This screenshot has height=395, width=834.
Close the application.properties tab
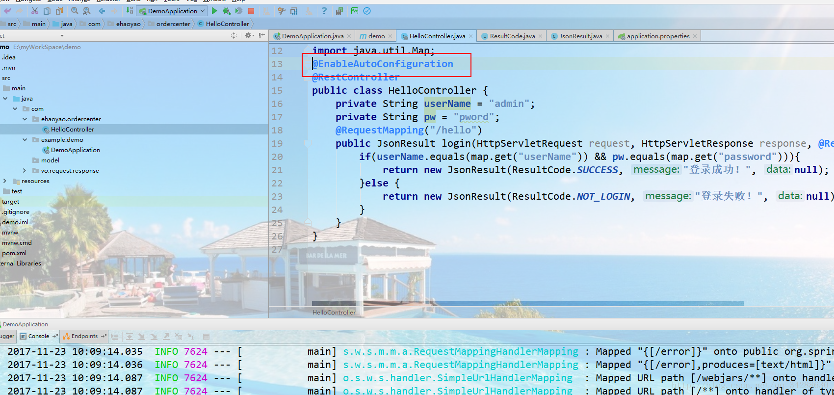pos(695,36)
